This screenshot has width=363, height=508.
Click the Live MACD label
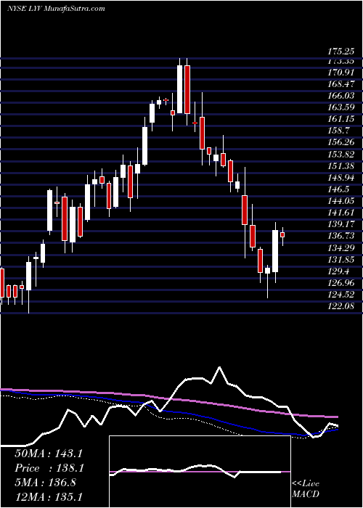click(306, 488)
